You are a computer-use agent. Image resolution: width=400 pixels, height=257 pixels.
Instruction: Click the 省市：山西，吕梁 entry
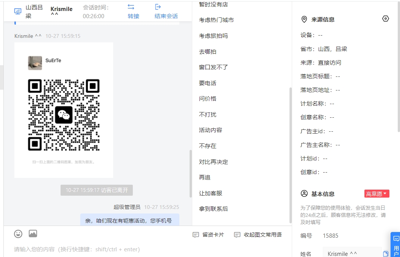[x=324, y=49]
